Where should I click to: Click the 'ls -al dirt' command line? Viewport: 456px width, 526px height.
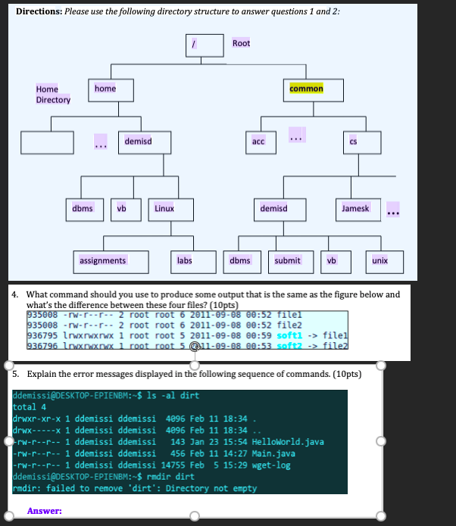(106, 396)
